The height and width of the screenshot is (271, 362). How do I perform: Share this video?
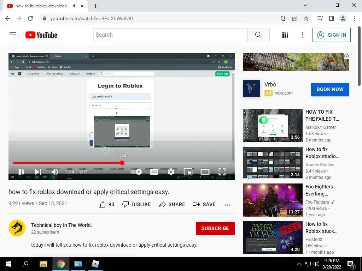(172, 204)
